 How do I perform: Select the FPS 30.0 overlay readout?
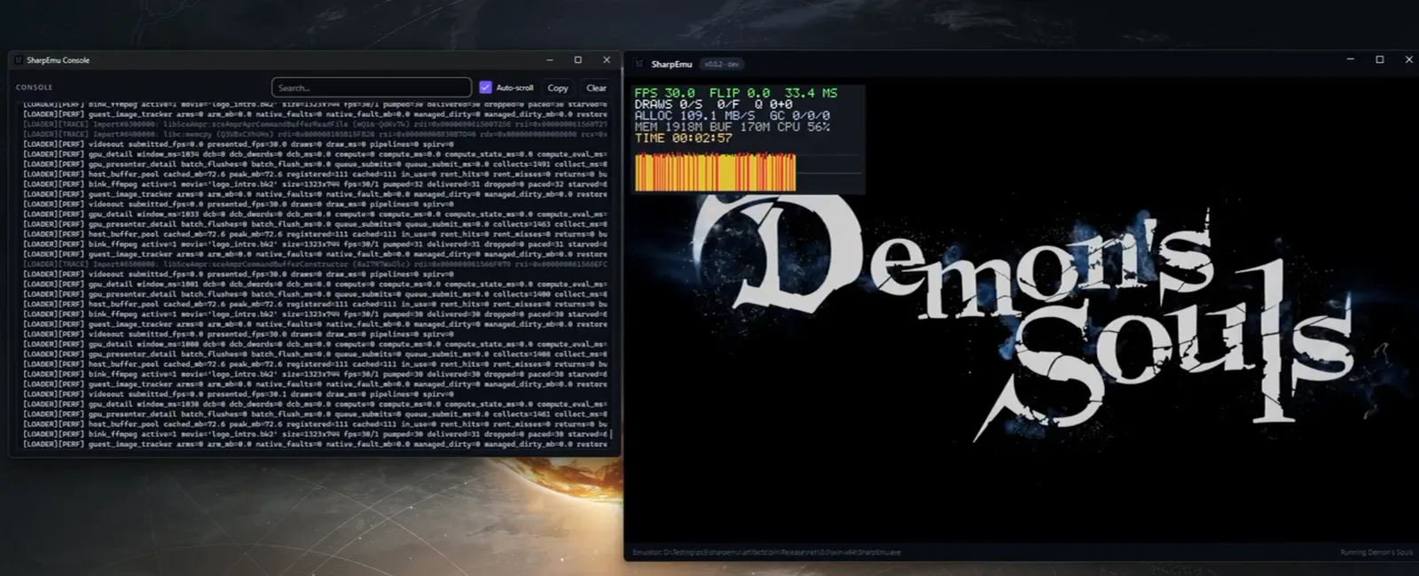click(x=665, y=93)
